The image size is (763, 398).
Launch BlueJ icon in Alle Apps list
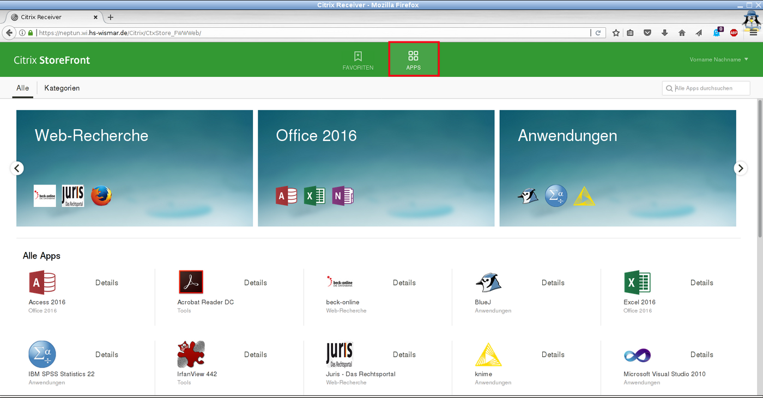click(488, 282)
